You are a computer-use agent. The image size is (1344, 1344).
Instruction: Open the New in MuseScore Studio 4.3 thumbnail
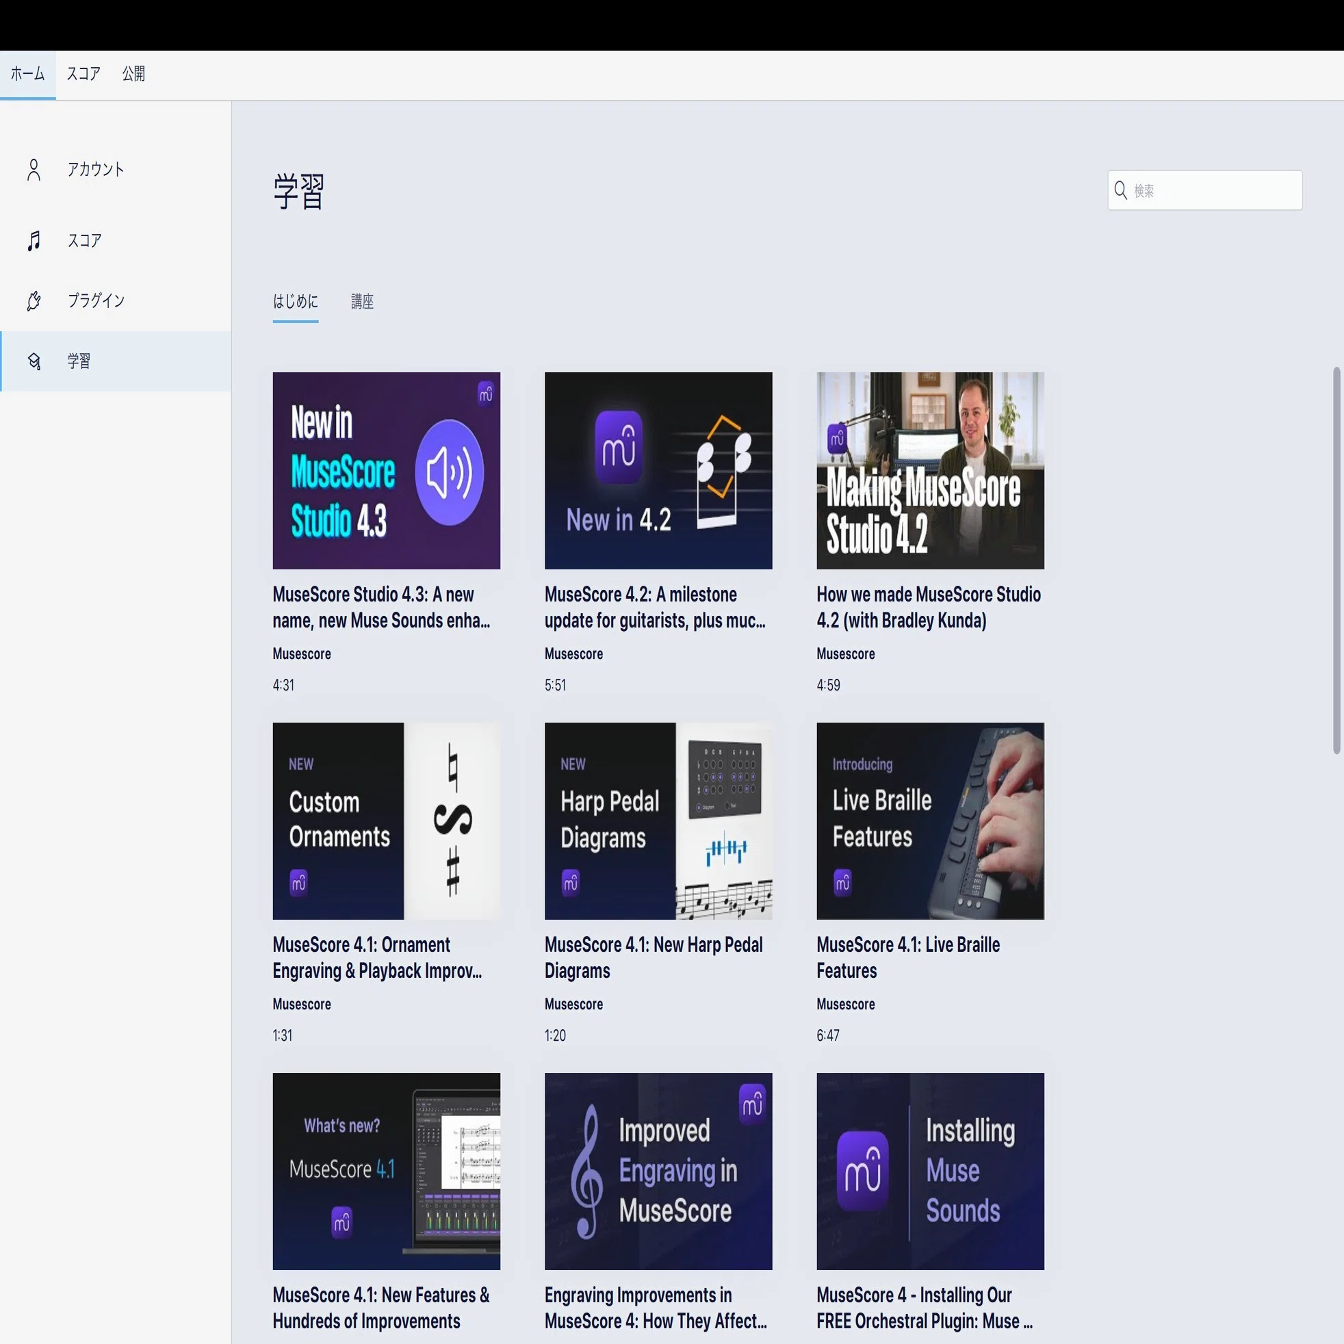coord(386,470)
